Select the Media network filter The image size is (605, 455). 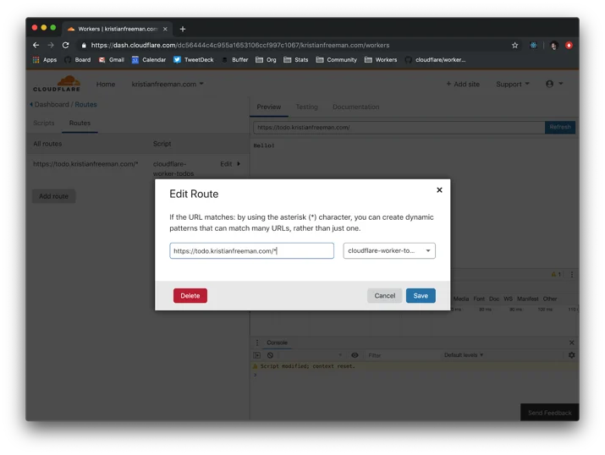click(x=461, y=299)
